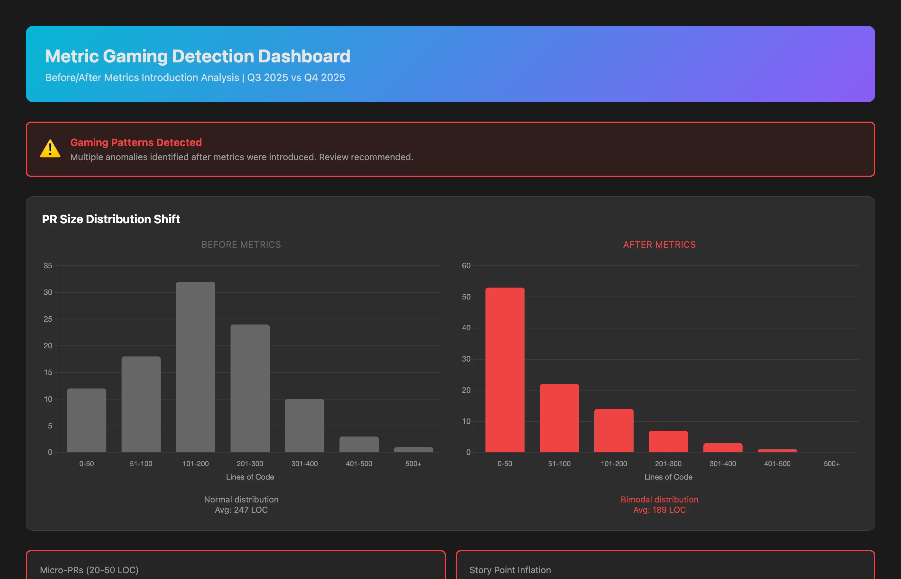The image size is (901, 579).
Task: Click the gray 0-50 bar in Before chart
Action: [x=87, y=420]
